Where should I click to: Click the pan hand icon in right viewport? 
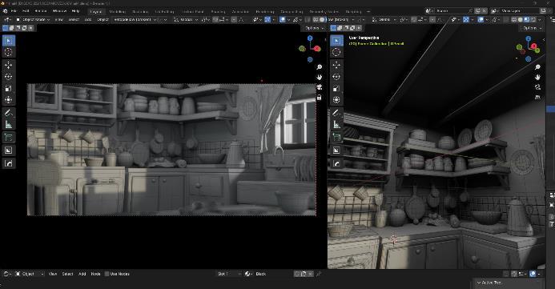click(x=537, y=77)
